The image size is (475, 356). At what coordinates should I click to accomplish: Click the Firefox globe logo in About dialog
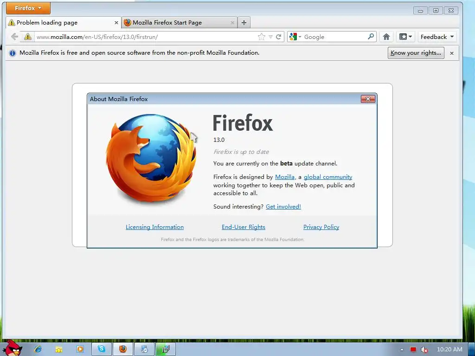point(152,159)
